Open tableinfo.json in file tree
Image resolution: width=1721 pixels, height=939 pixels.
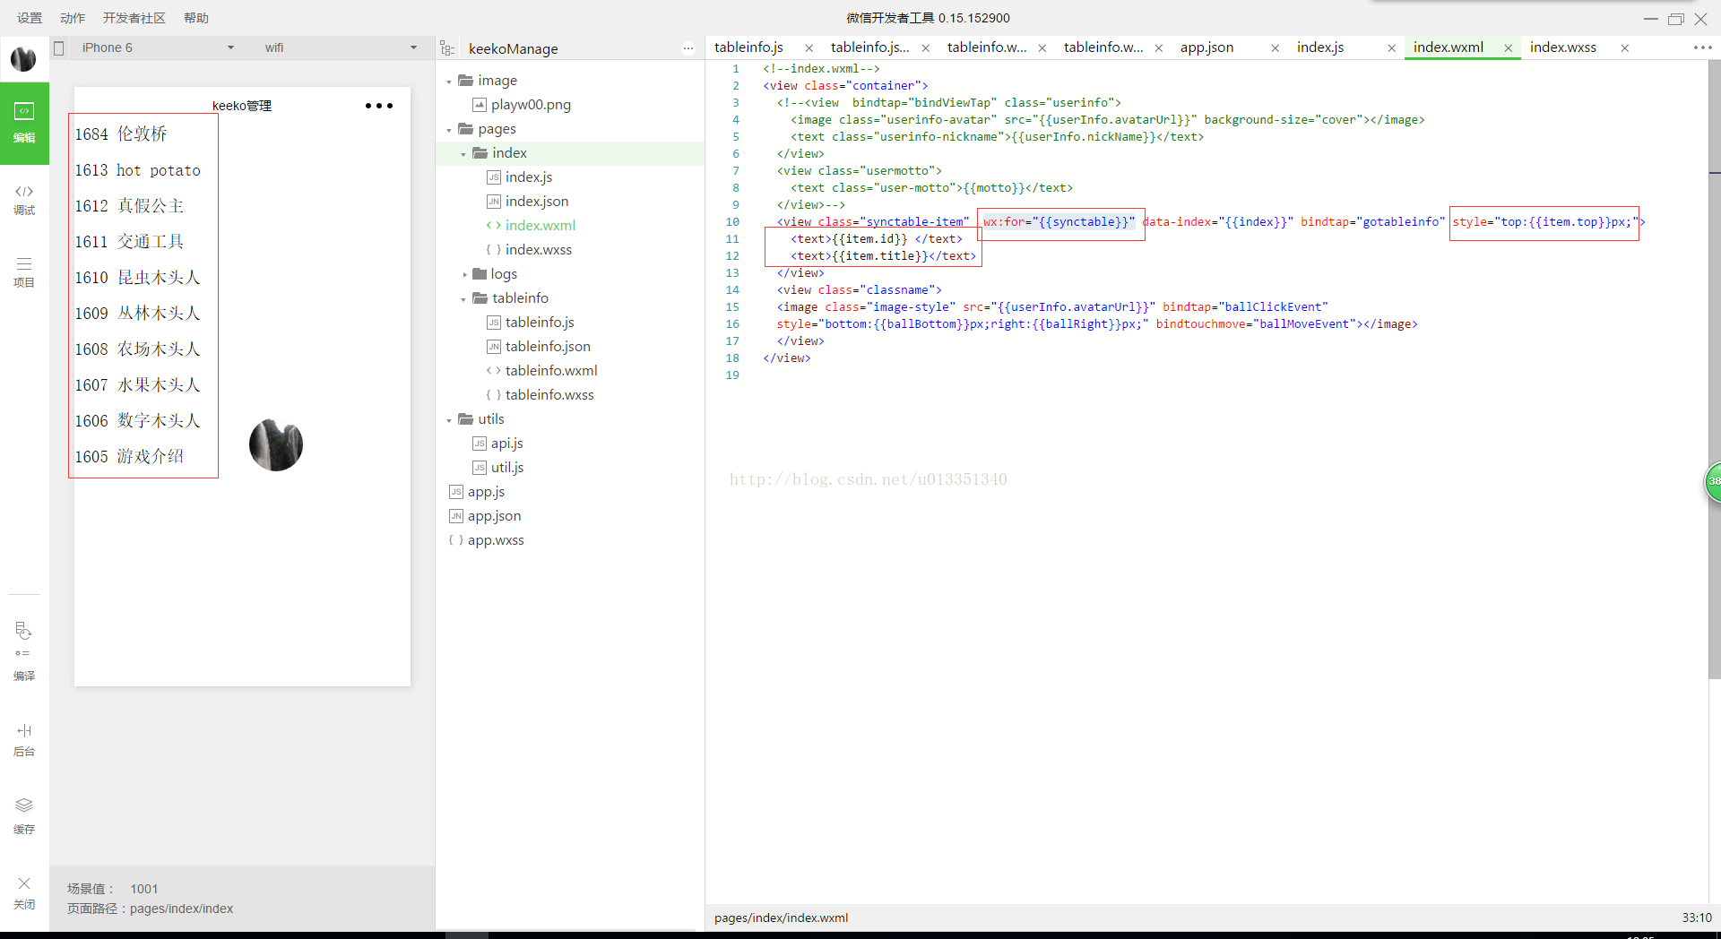click(548, 347)
